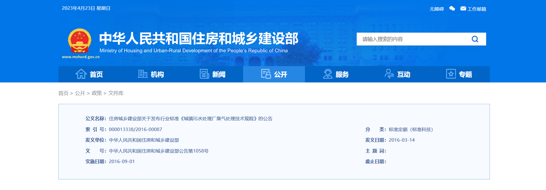Click the interaction icon for 互动

389,74
